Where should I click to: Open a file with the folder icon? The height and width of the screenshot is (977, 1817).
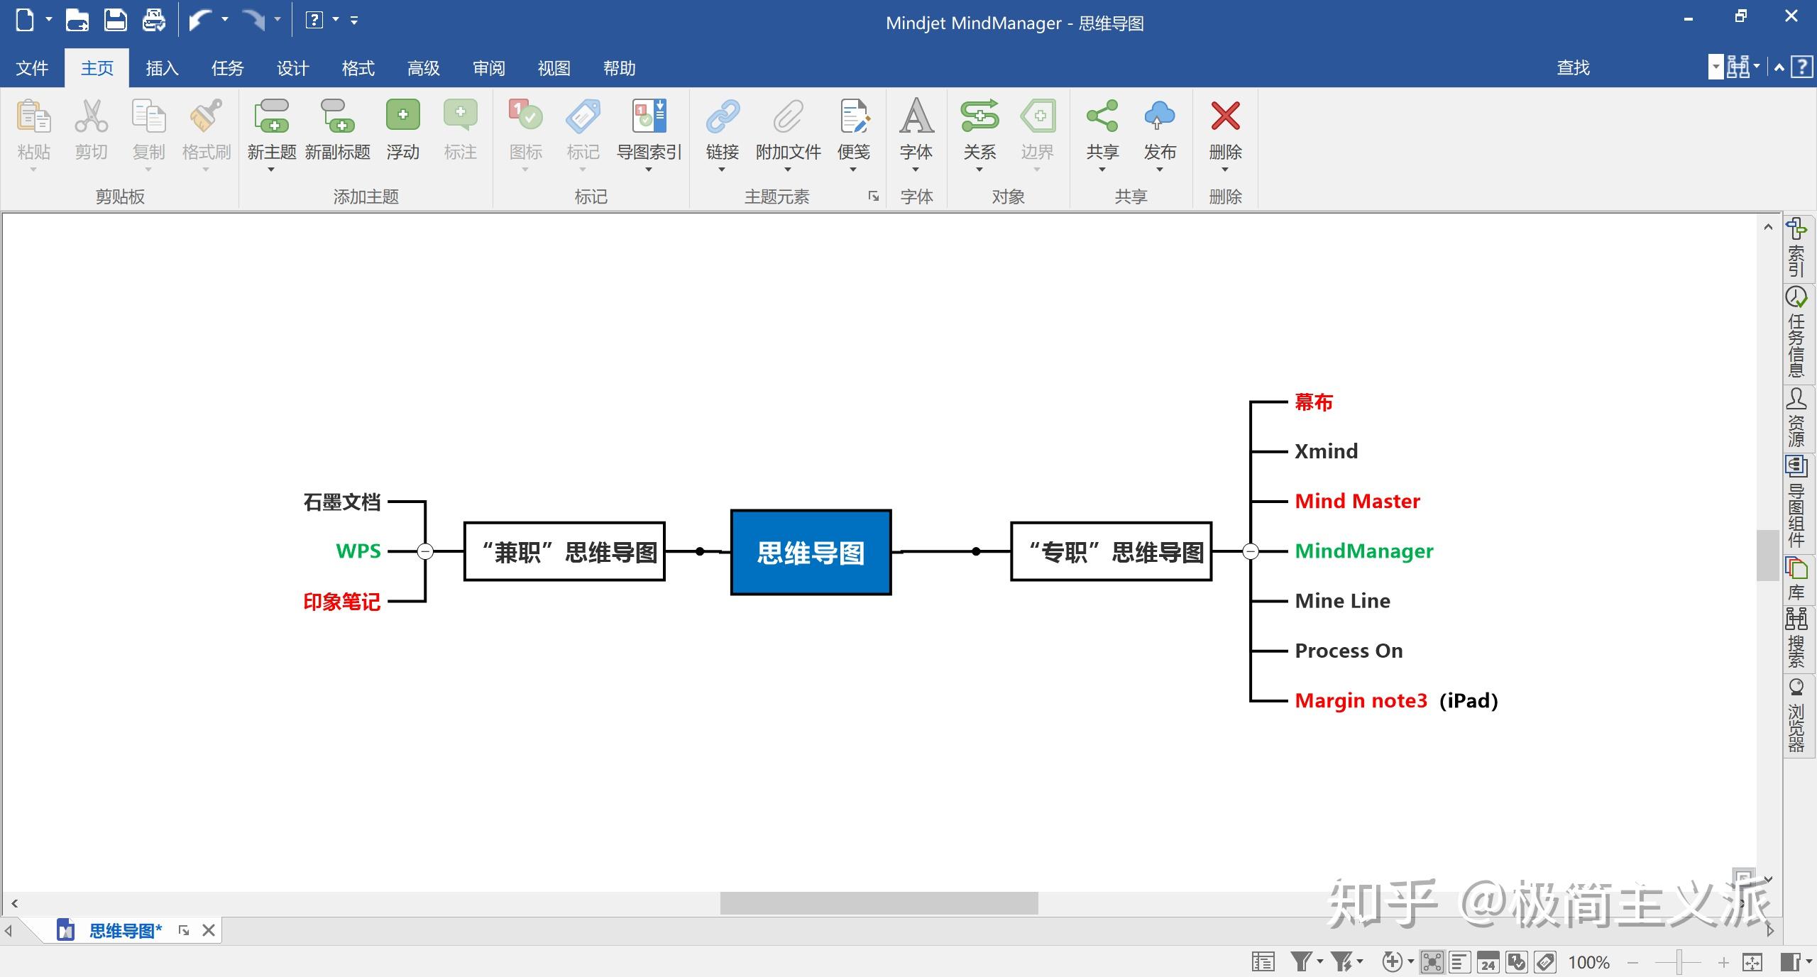77,20
